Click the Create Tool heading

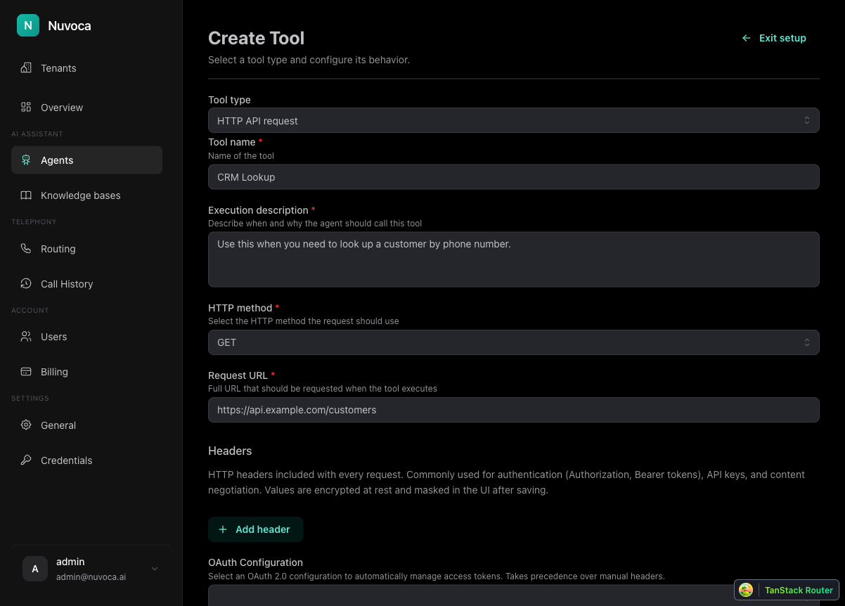click(257, 38)
